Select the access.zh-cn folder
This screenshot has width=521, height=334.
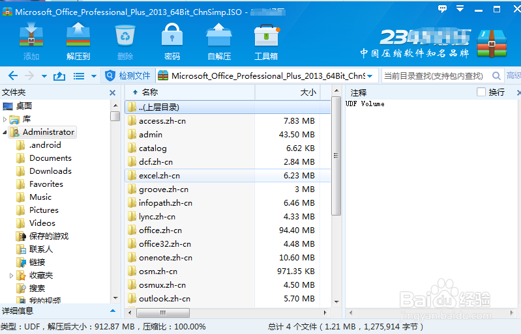[x=228, y=121]
